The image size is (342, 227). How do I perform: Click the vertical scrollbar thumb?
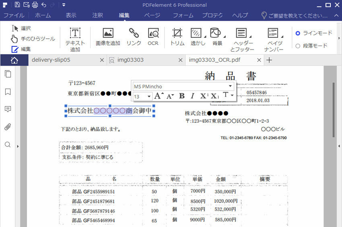(334, 110)
